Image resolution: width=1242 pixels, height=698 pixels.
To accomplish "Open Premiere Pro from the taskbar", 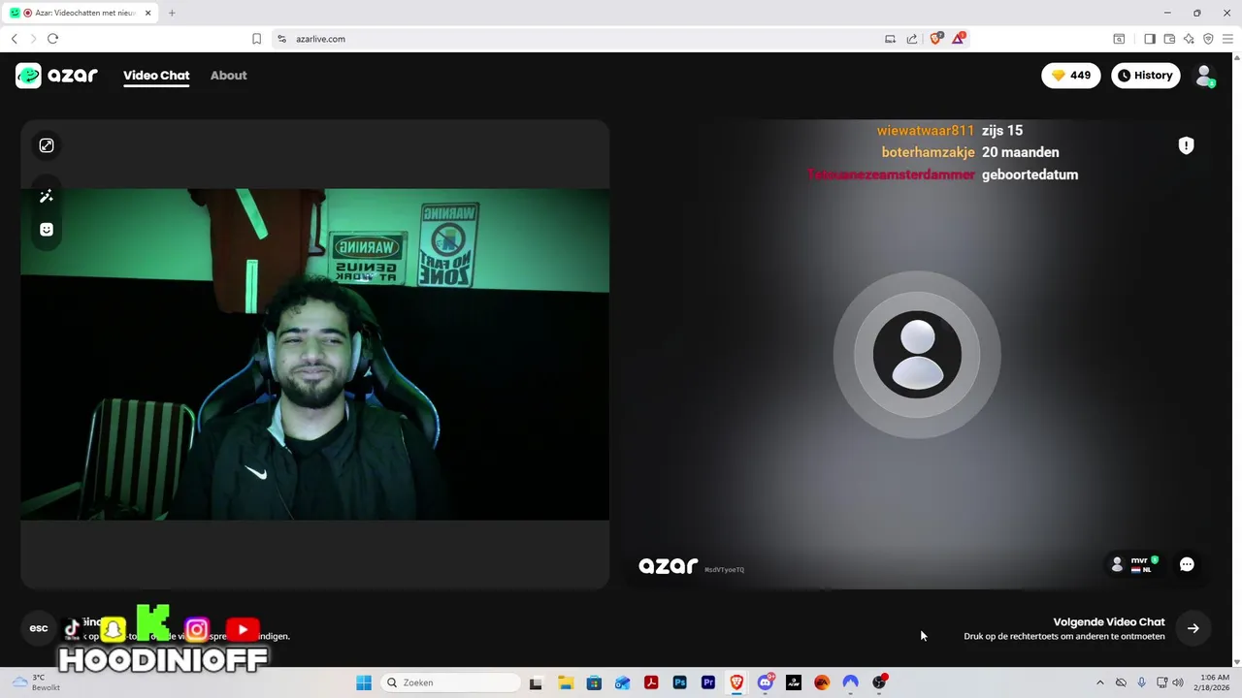I will point(707,682).
